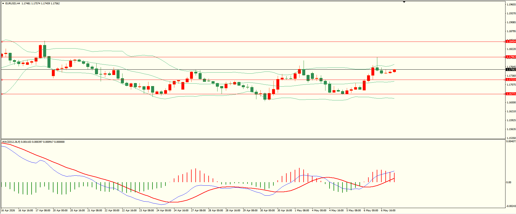The width and height of the screenshot is (516, 214).
Task: Select left anchor of the 1.16771 line
Action: [x=2, y=94]
